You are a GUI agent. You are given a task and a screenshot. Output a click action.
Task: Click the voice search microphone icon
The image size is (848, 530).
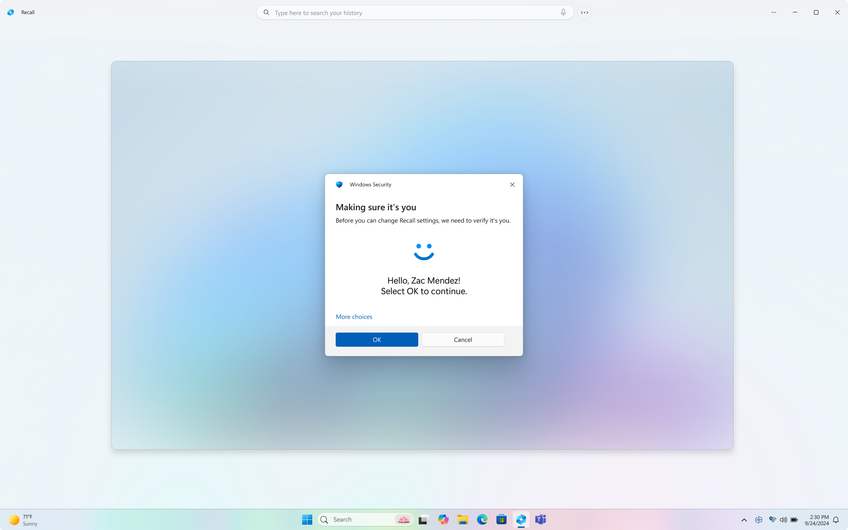pyautogui.click(x=563, y=12)
